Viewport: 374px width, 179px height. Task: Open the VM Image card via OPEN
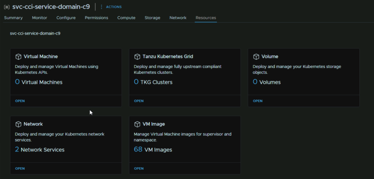click(139, 168)
